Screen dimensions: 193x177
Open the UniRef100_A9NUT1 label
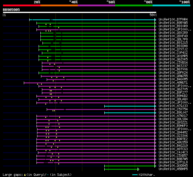point(173,83)
